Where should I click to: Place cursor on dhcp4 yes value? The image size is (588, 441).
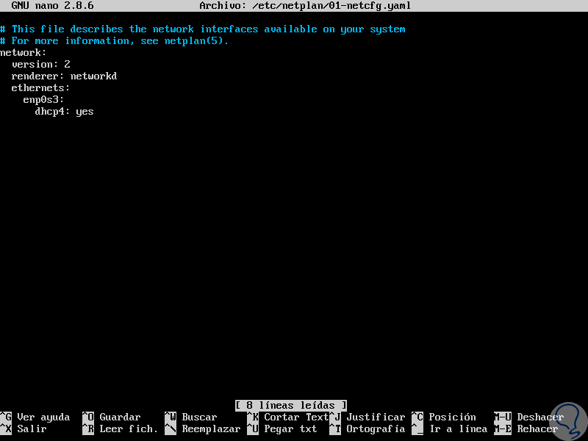point(85,112)
